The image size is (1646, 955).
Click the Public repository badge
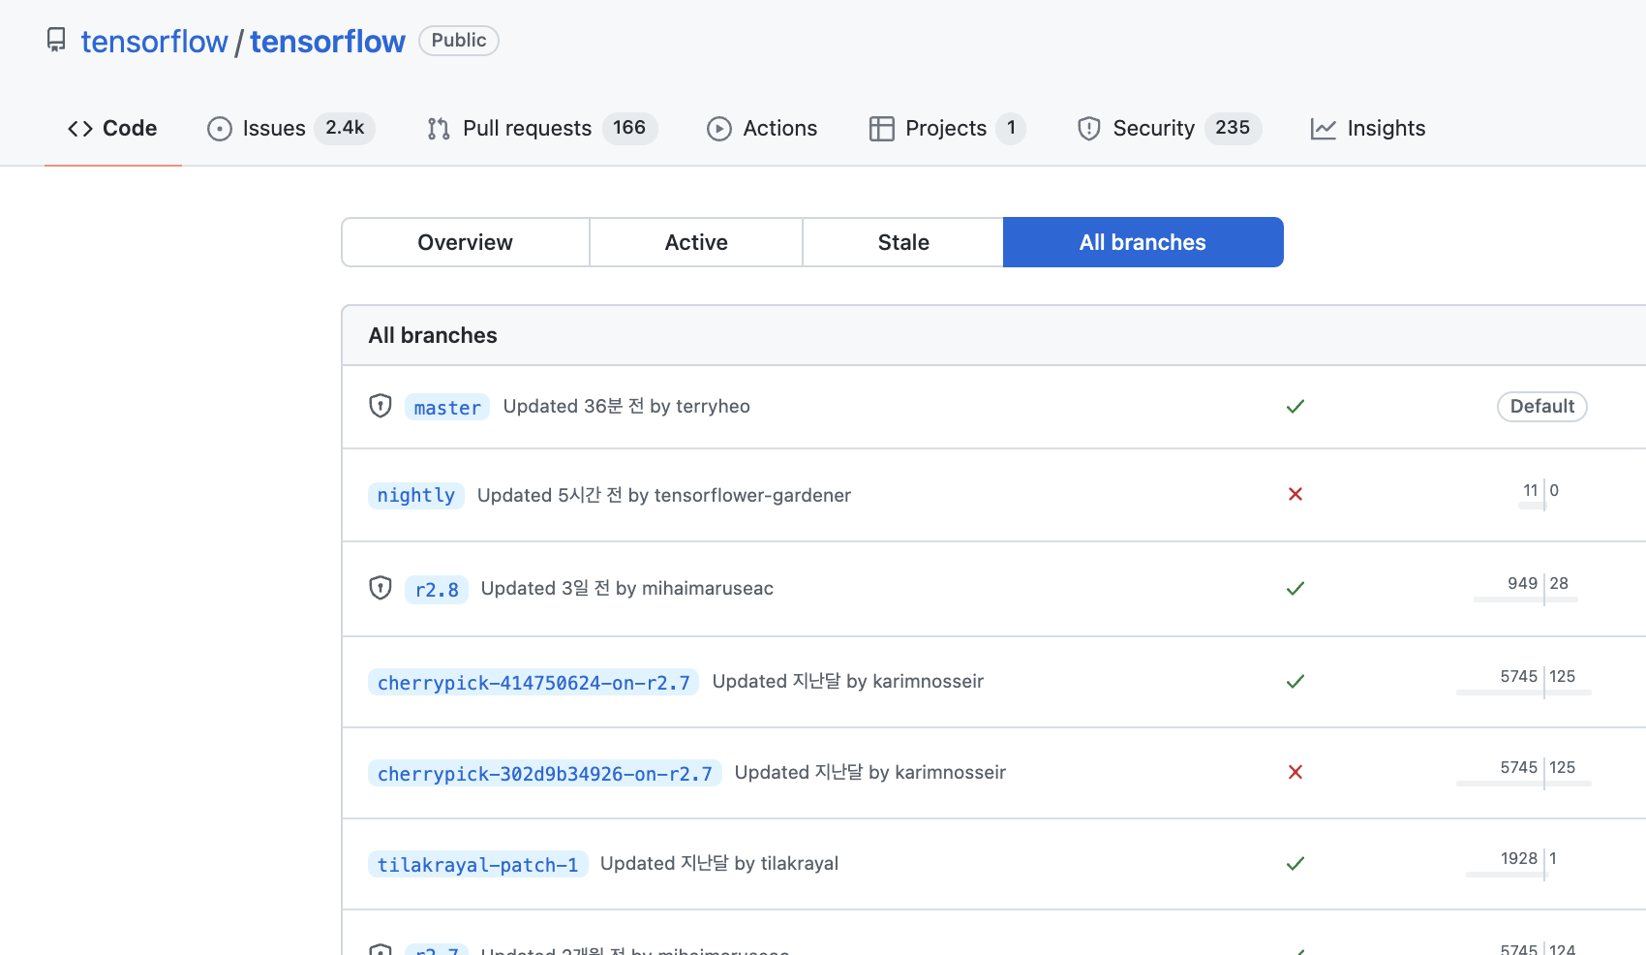tap(459, 41)
